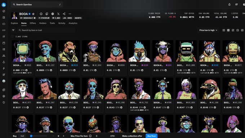
Task: Open the Activity tab
Action: (x=62, y=23)
